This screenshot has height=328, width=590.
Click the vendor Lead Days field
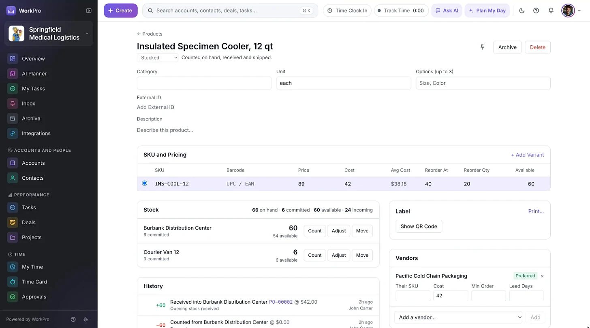point(526,296)
